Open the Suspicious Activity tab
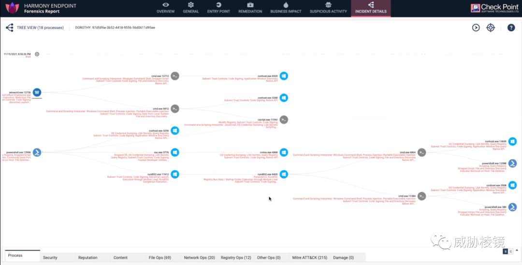Screen dimensions: 522x265 click(328, 8)
